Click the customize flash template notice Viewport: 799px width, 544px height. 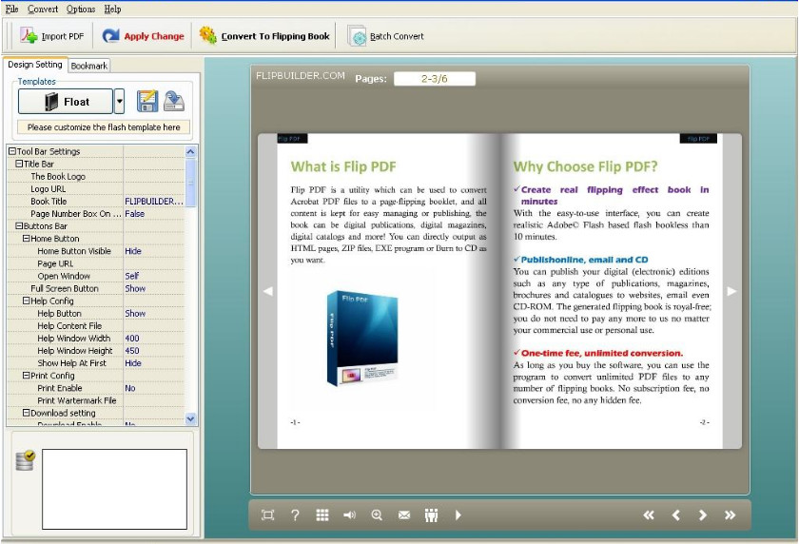(104, 127)
